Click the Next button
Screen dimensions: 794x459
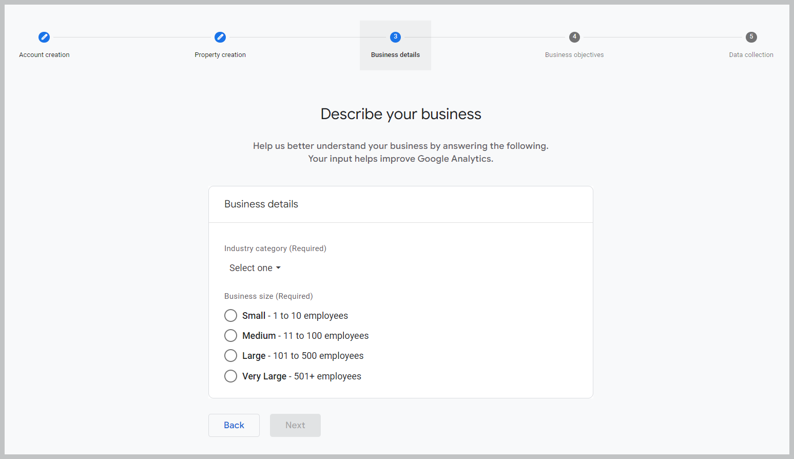(295, 425)
